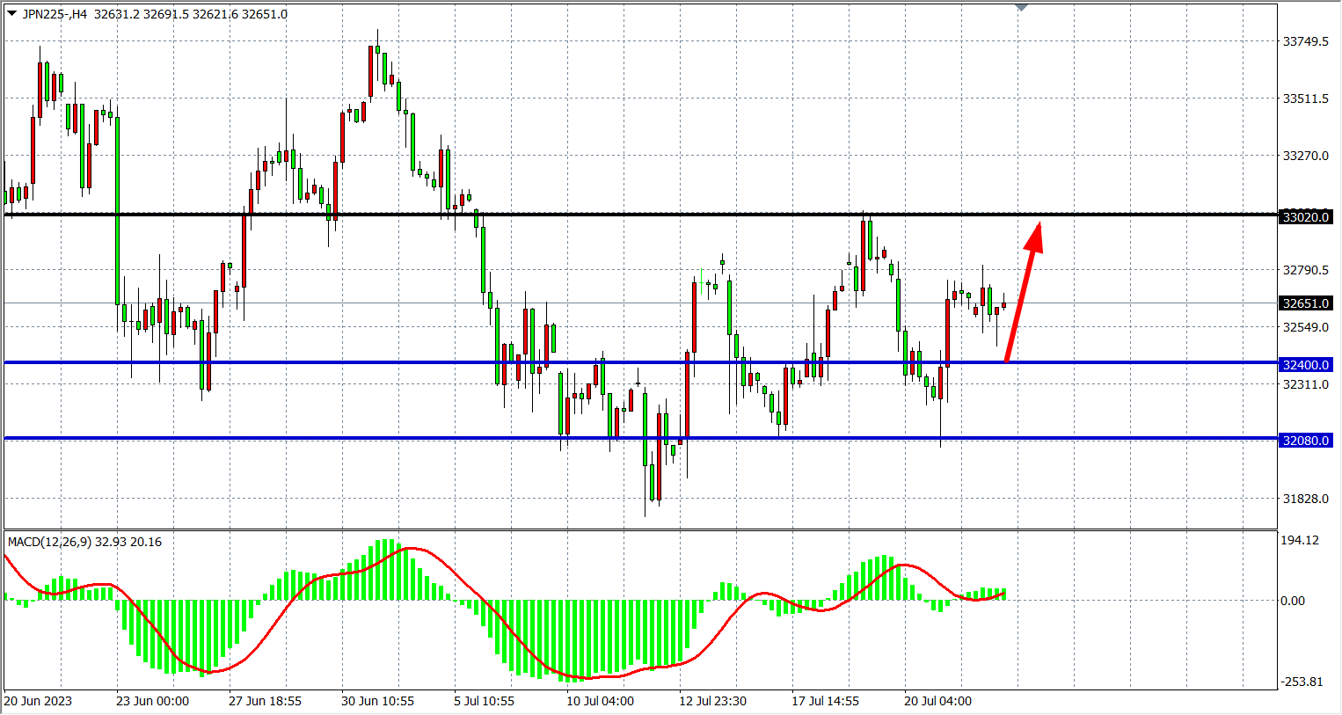The width and height of the screenshot is (1342, 715).
Task: Select the red upward arrow drawing
Action: point(1023,294)
